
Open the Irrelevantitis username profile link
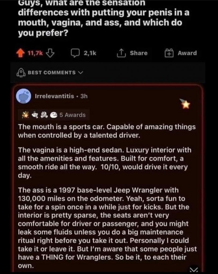click(x=54, y=96)
